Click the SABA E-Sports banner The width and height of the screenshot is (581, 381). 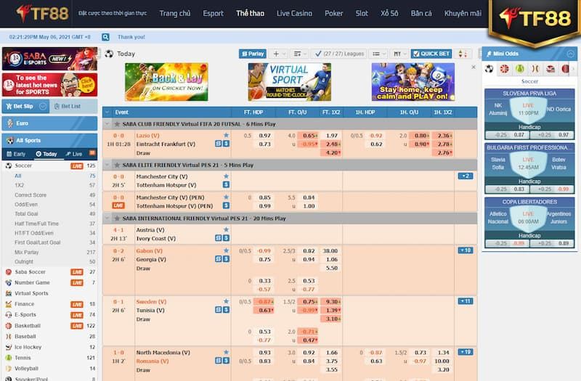[49, 59]
